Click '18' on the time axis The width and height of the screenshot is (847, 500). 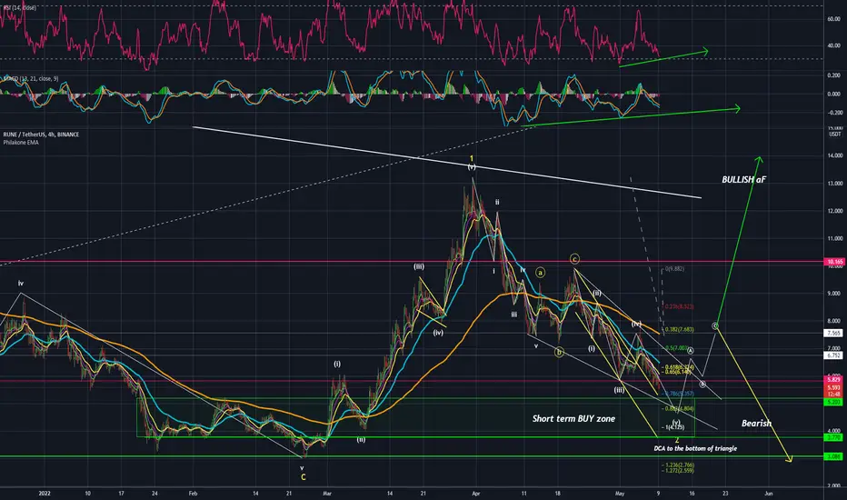pos(557,493)
